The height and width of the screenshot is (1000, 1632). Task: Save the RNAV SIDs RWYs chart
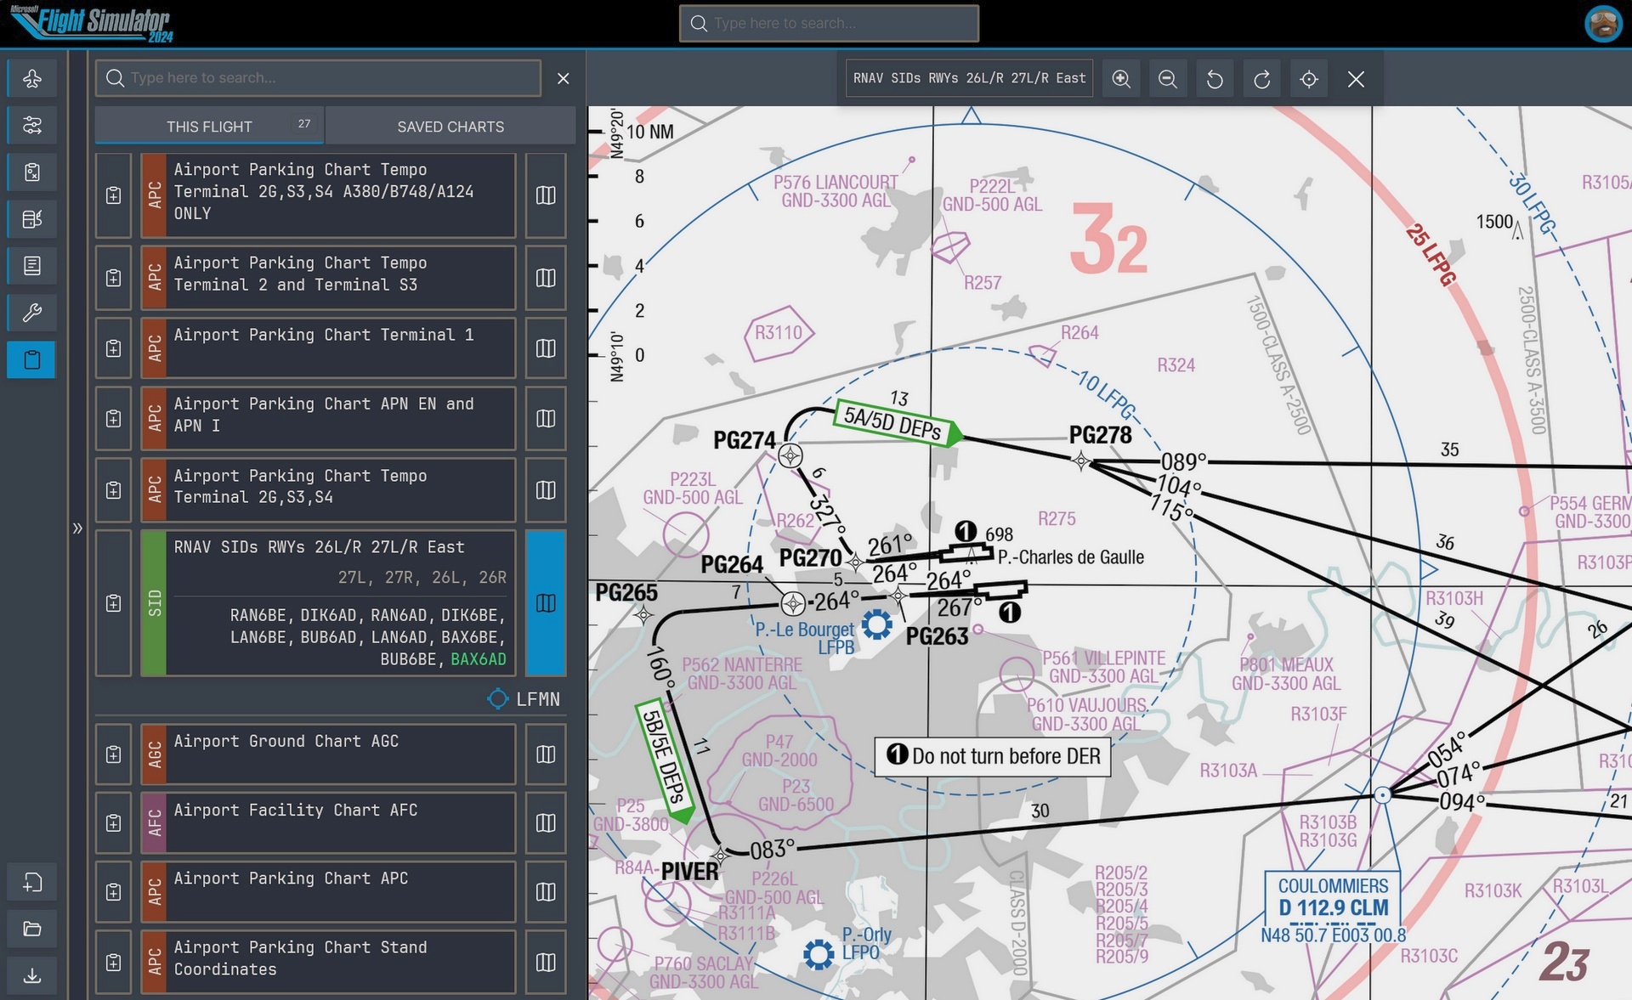[113, 603]
